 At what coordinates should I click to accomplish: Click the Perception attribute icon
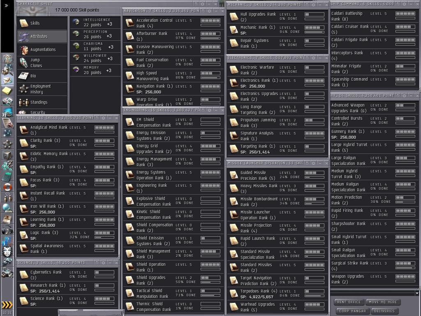coord(76,34)
